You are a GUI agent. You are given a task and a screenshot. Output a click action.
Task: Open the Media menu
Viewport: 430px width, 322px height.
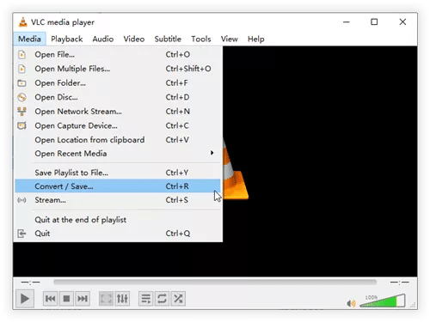[29, 39]
